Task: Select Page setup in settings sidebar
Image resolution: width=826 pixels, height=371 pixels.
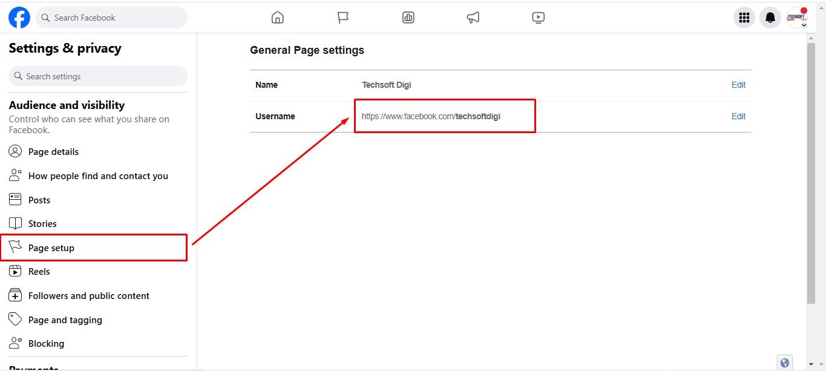Action: coord(51,248)
